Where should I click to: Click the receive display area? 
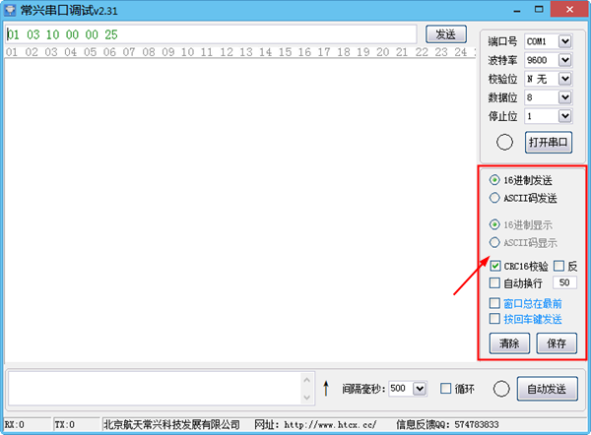click(239, 210)
